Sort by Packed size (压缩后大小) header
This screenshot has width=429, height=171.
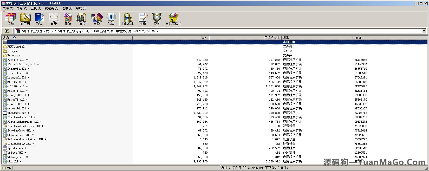pyautogui.click(x=246, y=38)
